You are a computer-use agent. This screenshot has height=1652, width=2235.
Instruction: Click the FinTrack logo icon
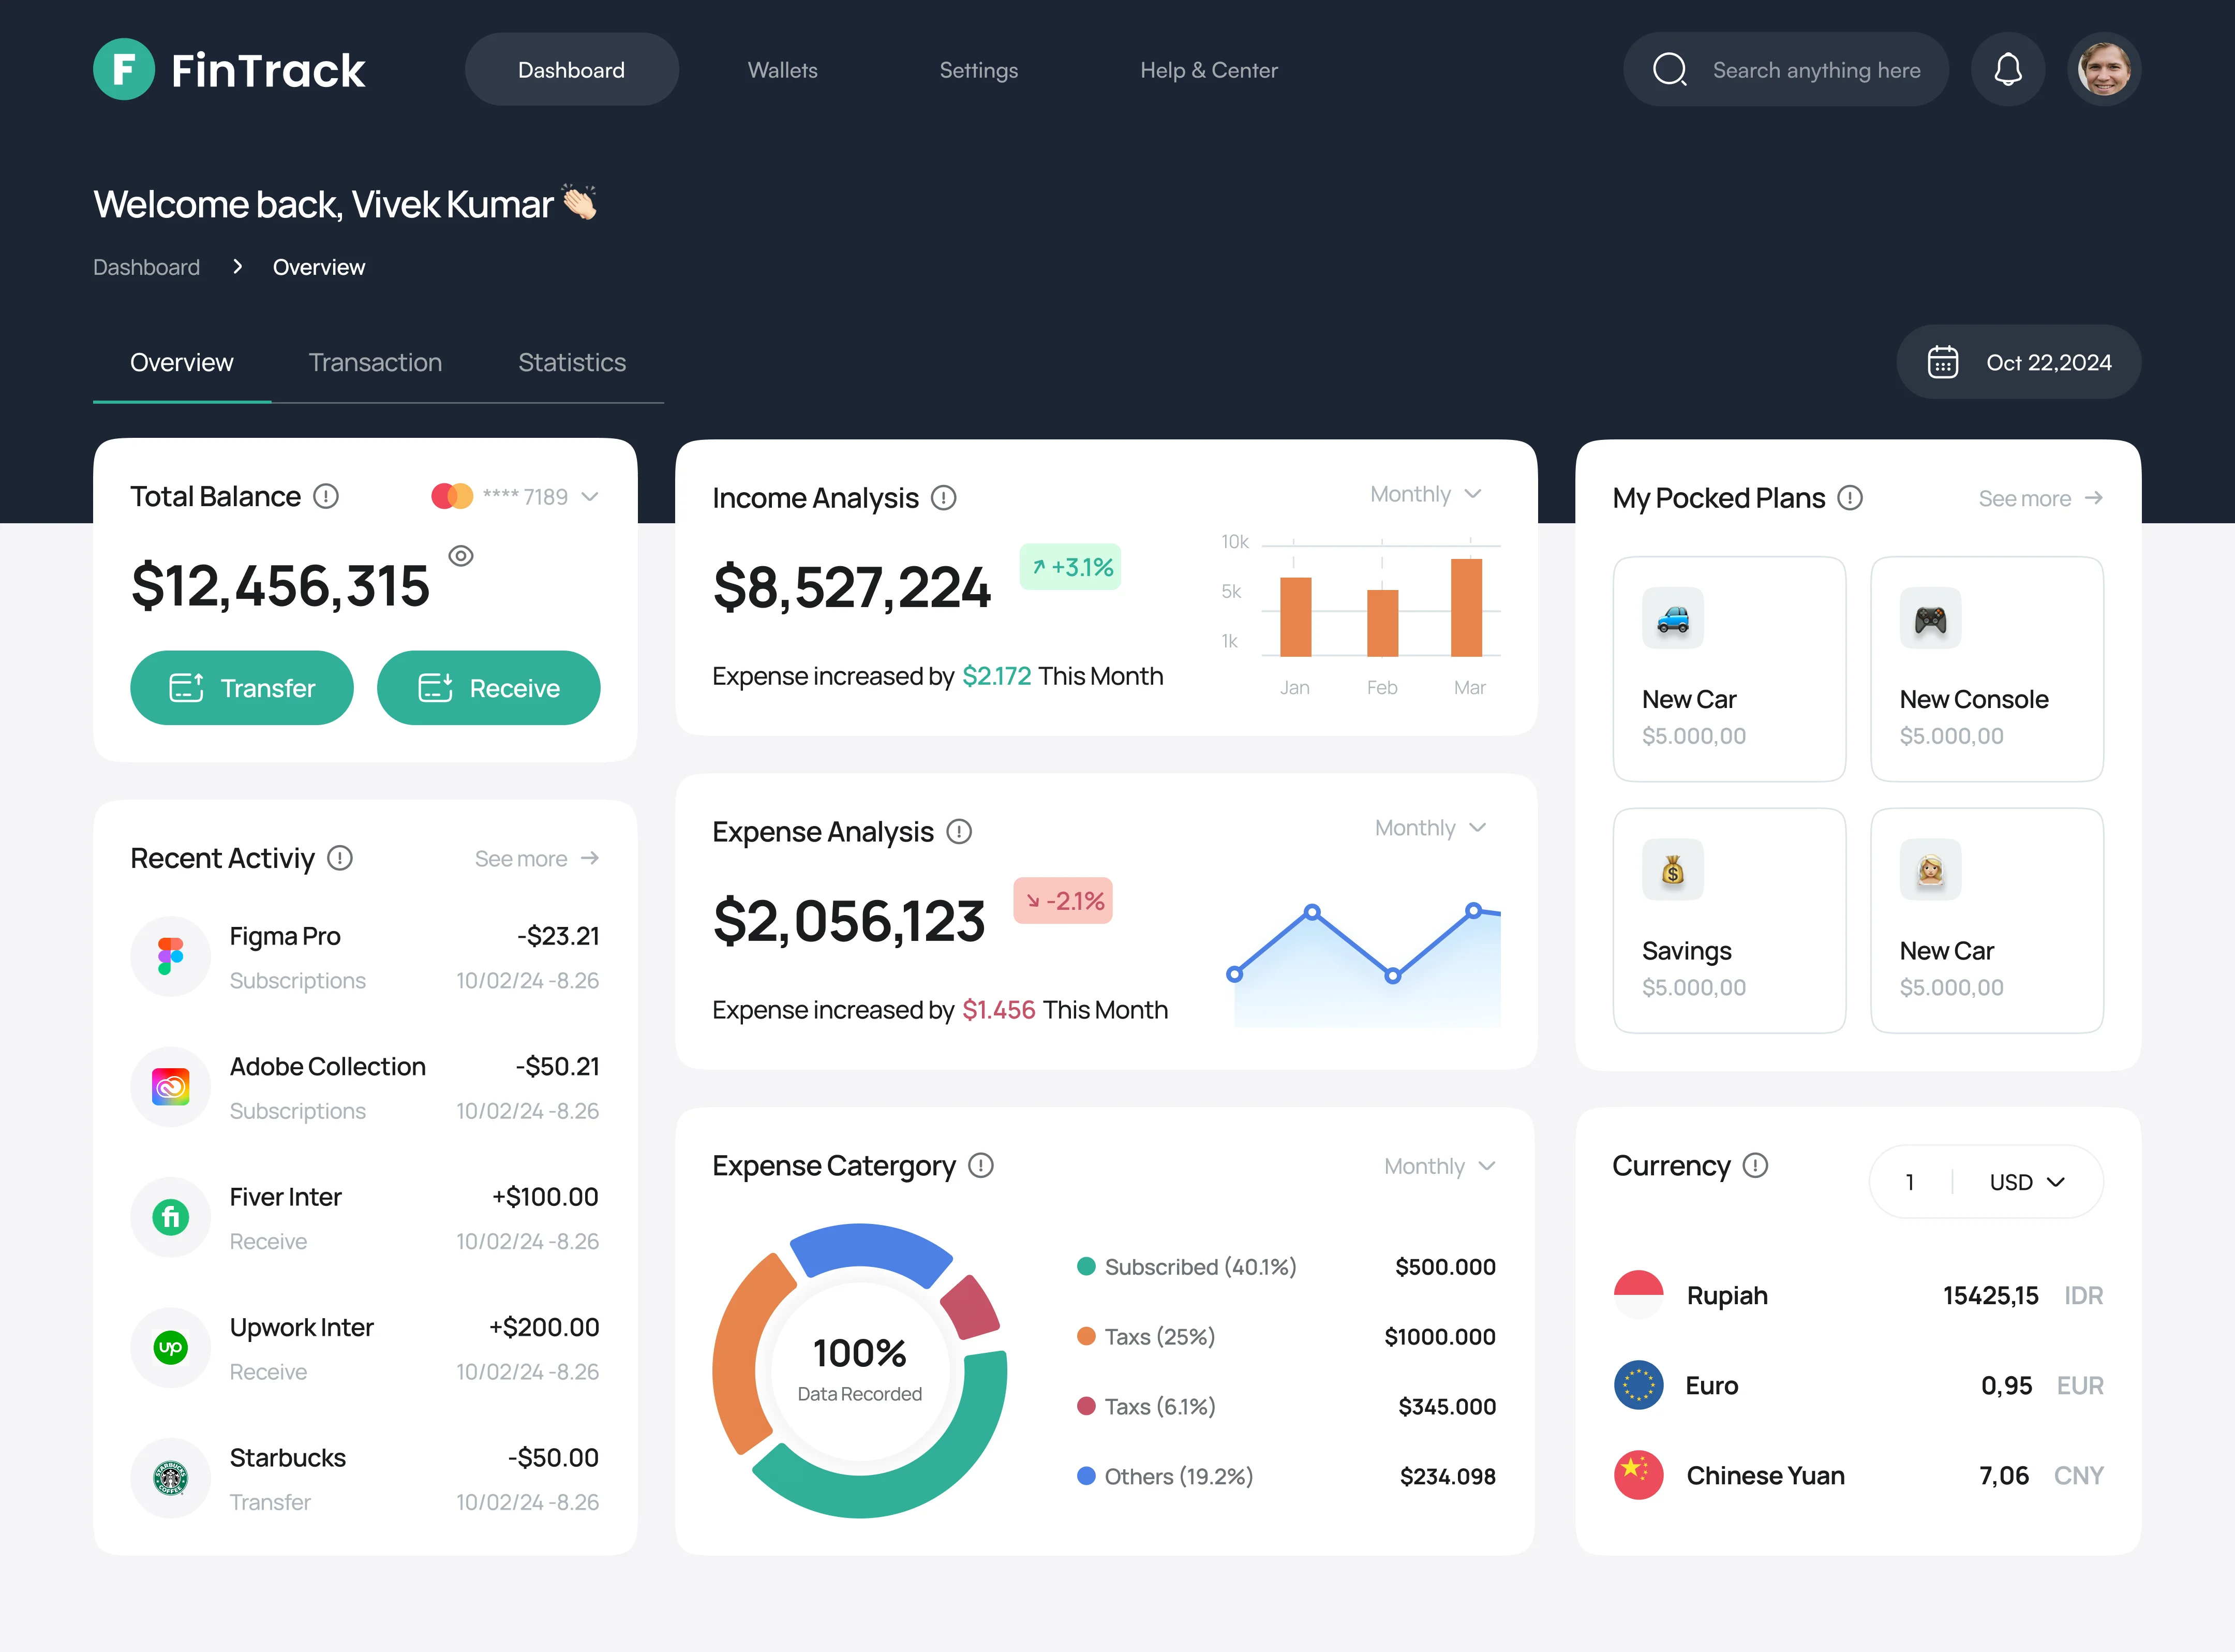[124, 69]
